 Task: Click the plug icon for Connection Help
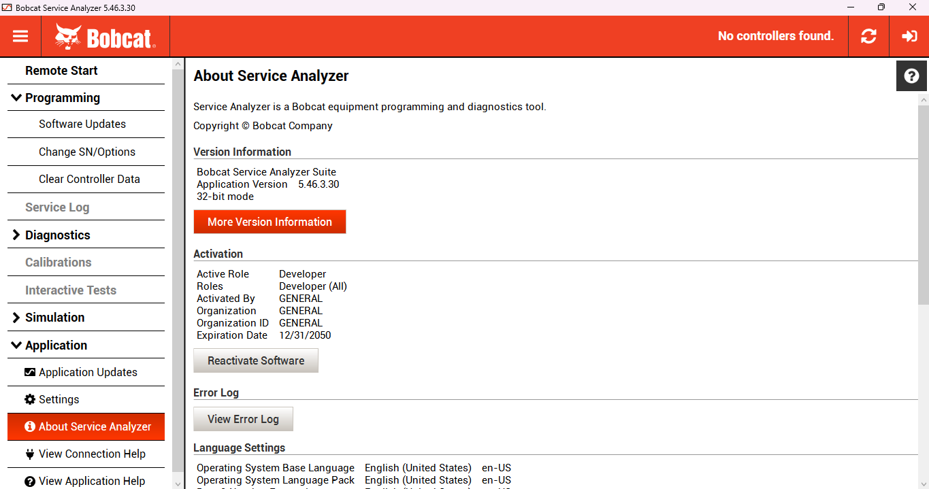pos(30,454)
